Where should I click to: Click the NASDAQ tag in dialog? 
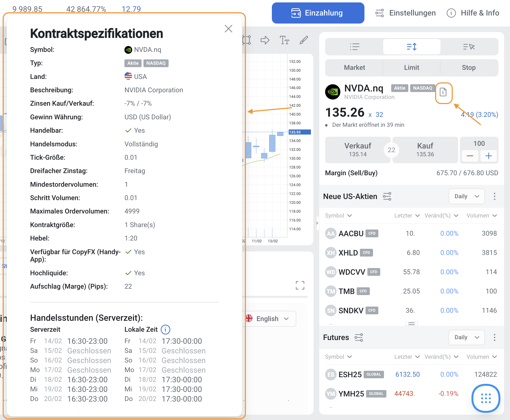156,63
